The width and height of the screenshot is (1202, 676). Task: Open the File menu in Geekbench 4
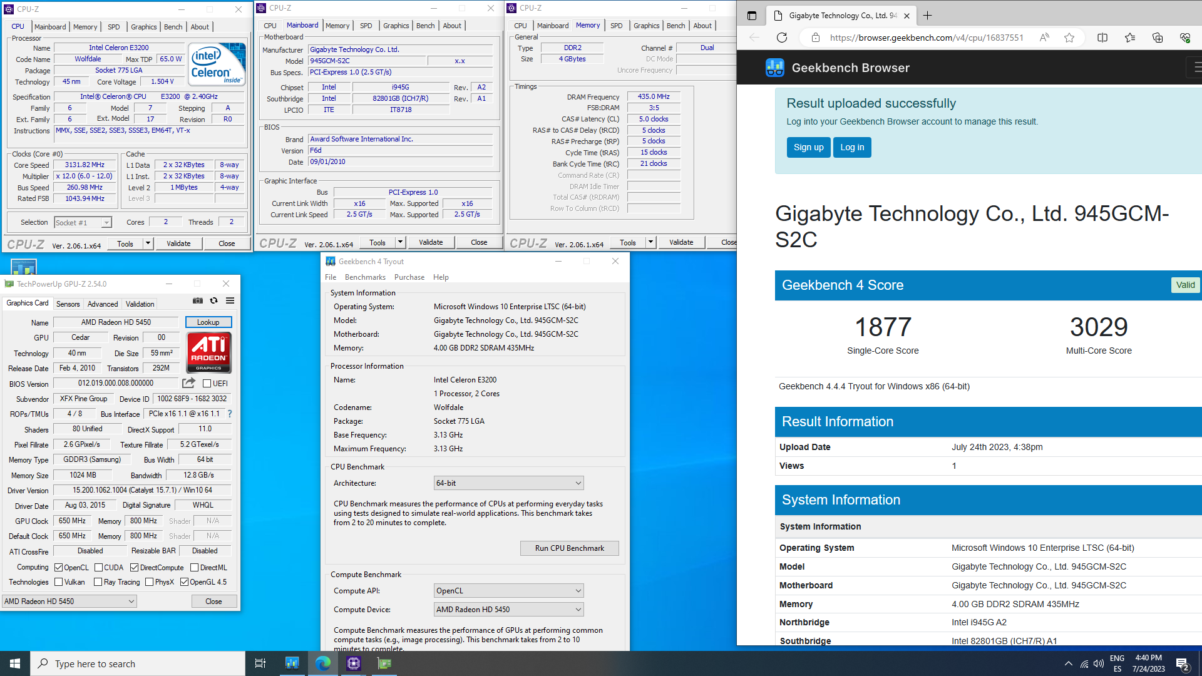coord(331,277)
